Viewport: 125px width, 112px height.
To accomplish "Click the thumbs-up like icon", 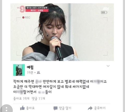I will pos(22,108).
